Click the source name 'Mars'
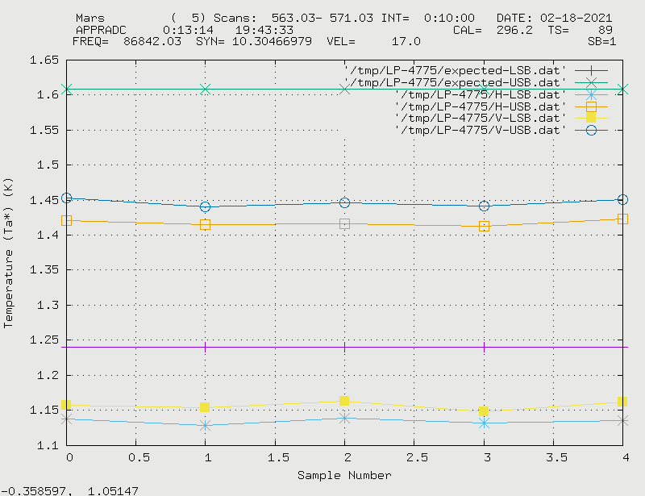 90,18
